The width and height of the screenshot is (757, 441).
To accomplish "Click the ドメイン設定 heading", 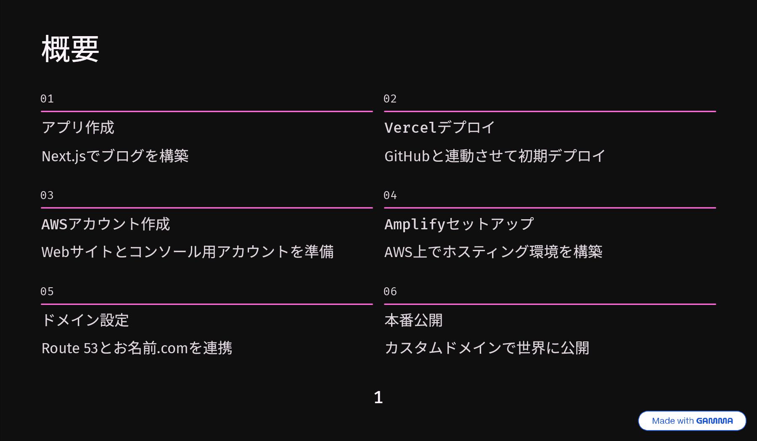I will [x=85, y=320].
